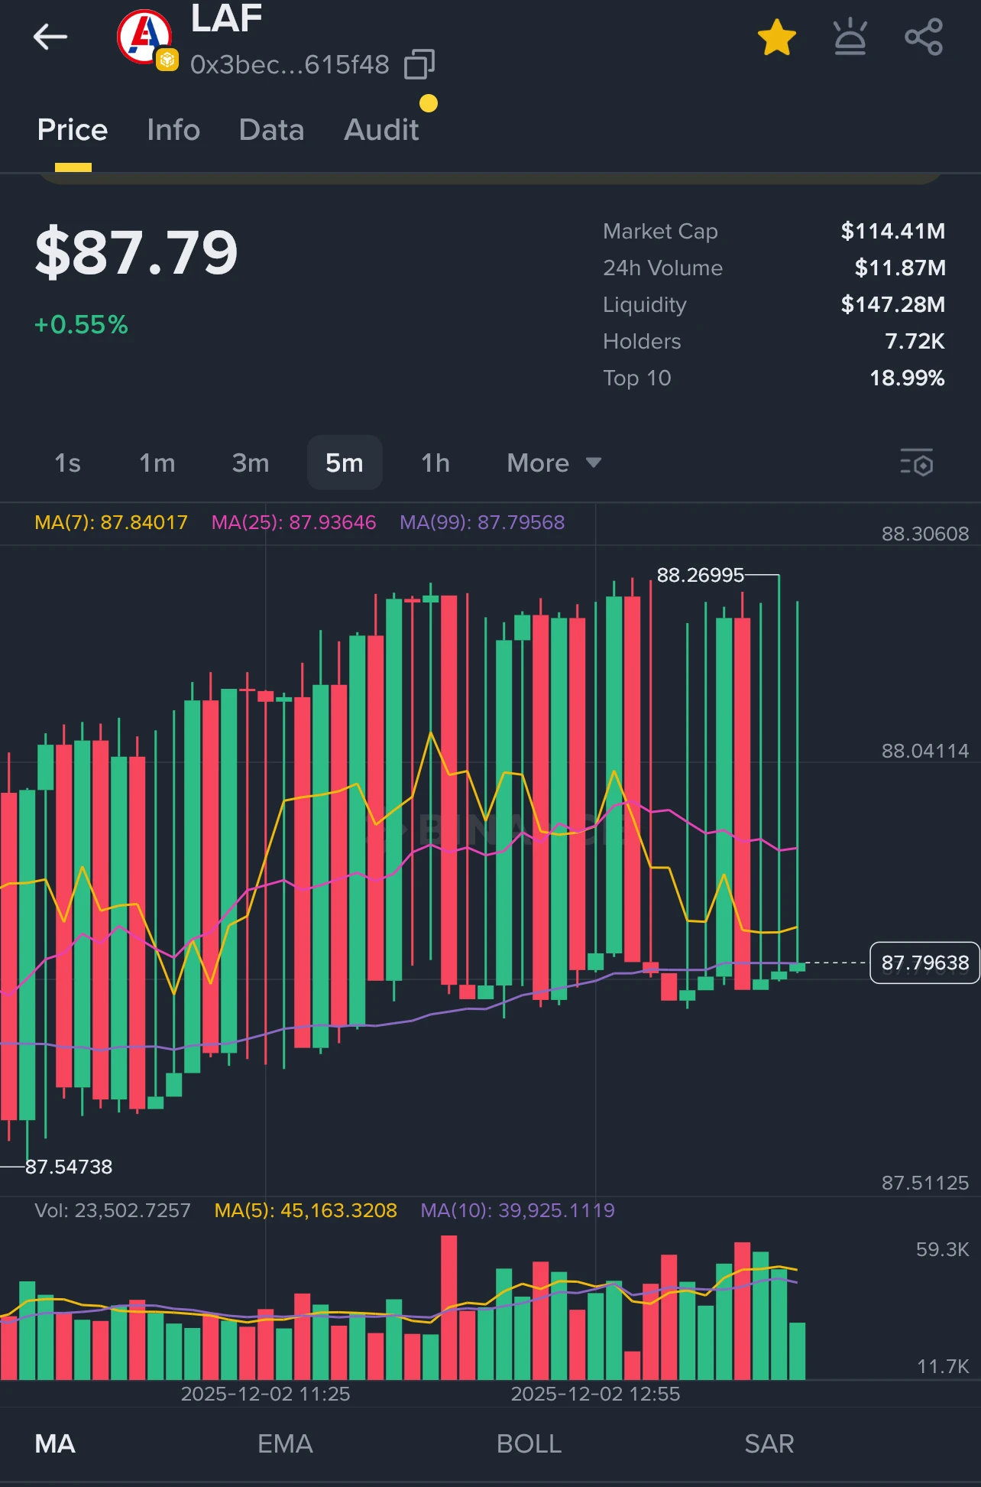Share the LAF token page
Screen dimensions: 981x1487
point(923,37)
